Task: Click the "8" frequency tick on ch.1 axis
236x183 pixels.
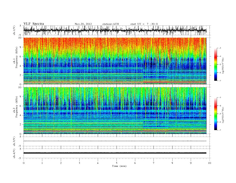Action: [21, 47]
